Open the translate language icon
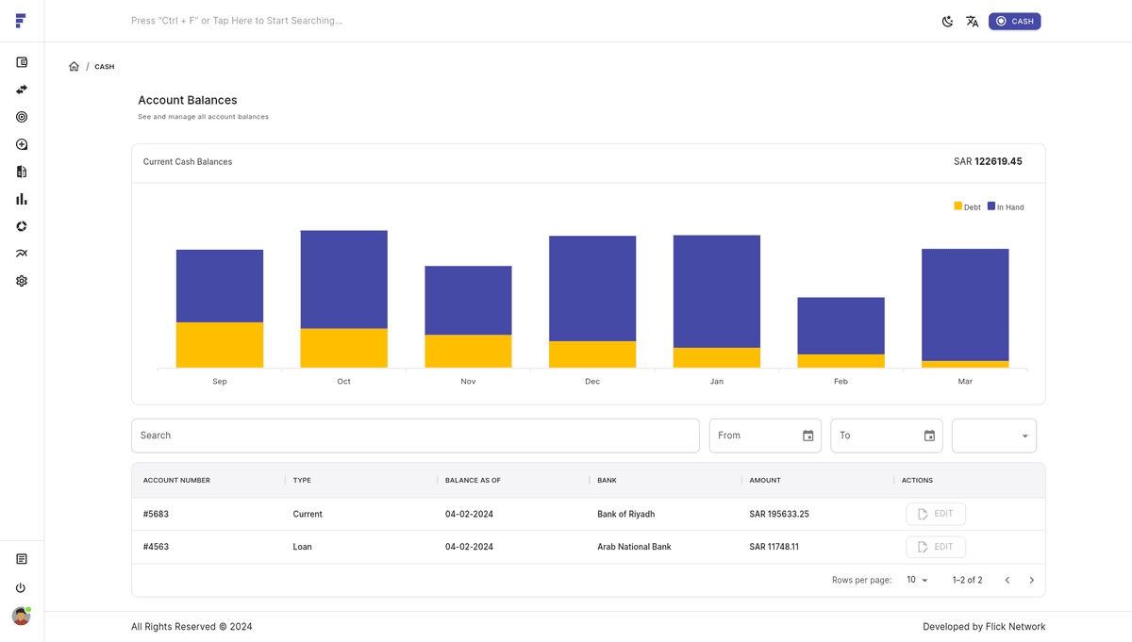Viewport: 1132px width, 642px height. pos(972,21)
